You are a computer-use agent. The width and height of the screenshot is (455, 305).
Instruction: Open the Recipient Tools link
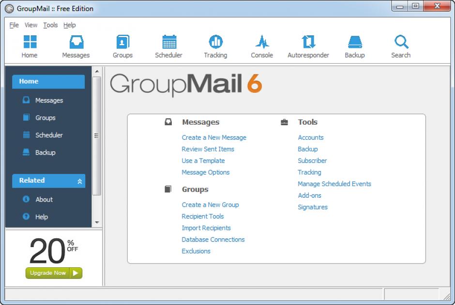pos(203,217)
